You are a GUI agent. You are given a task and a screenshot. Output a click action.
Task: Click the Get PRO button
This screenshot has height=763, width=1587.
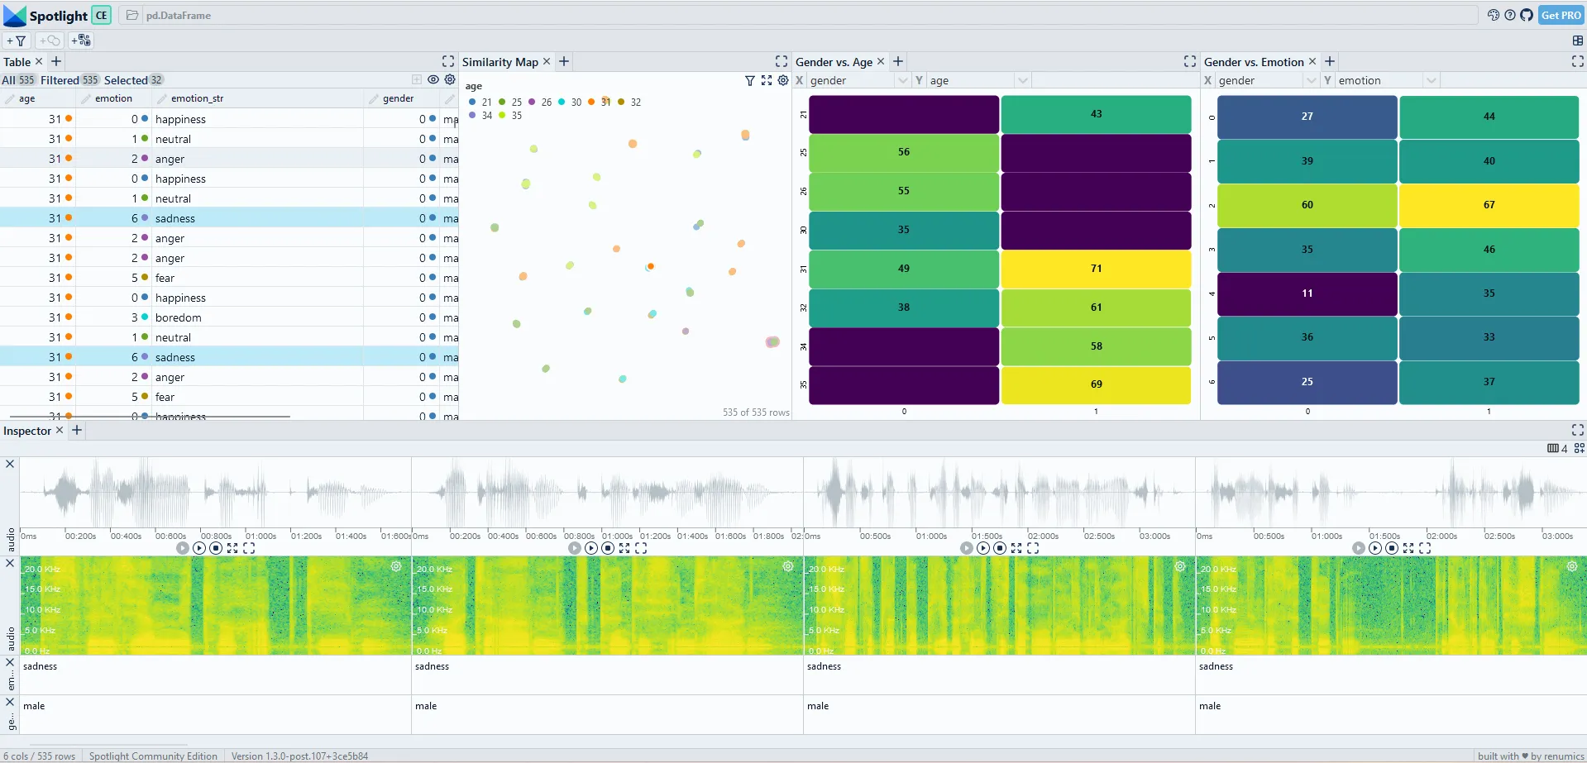tap(1561, 15)
